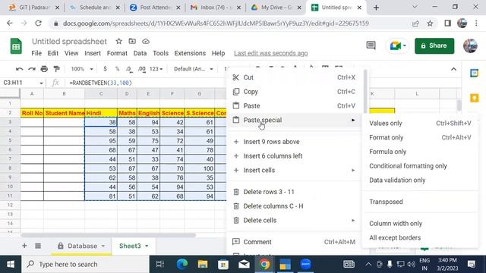Decrease decimal places

coord(129,69)
